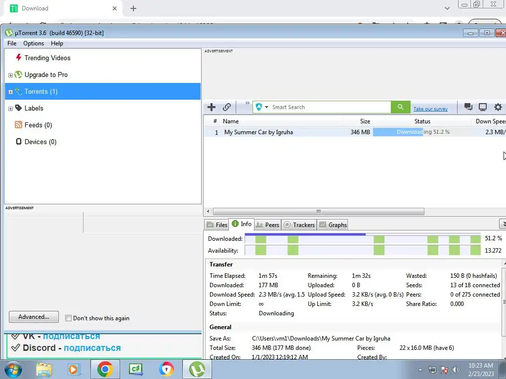
Task: Click the Advanced... button
Action: [x=34, y=317]
